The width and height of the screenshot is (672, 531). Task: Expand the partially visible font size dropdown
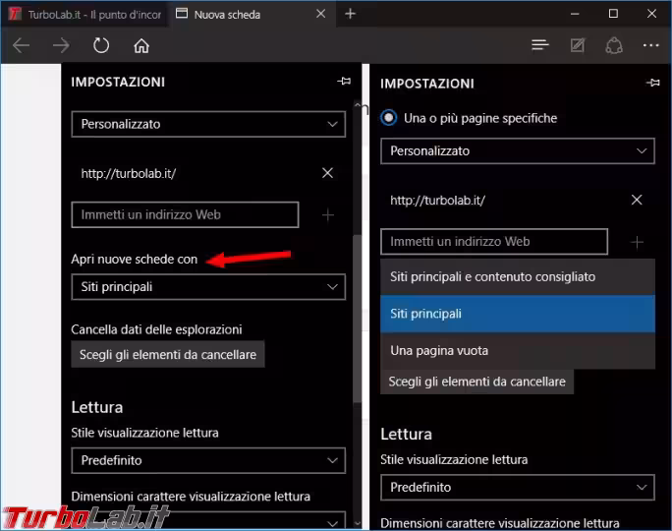[208, 520]
